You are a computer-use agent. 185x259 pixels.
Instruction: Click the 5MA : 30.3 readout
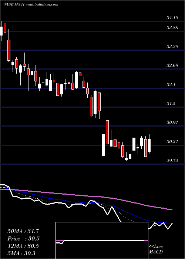pyautogui.click(x=21, y=253)
